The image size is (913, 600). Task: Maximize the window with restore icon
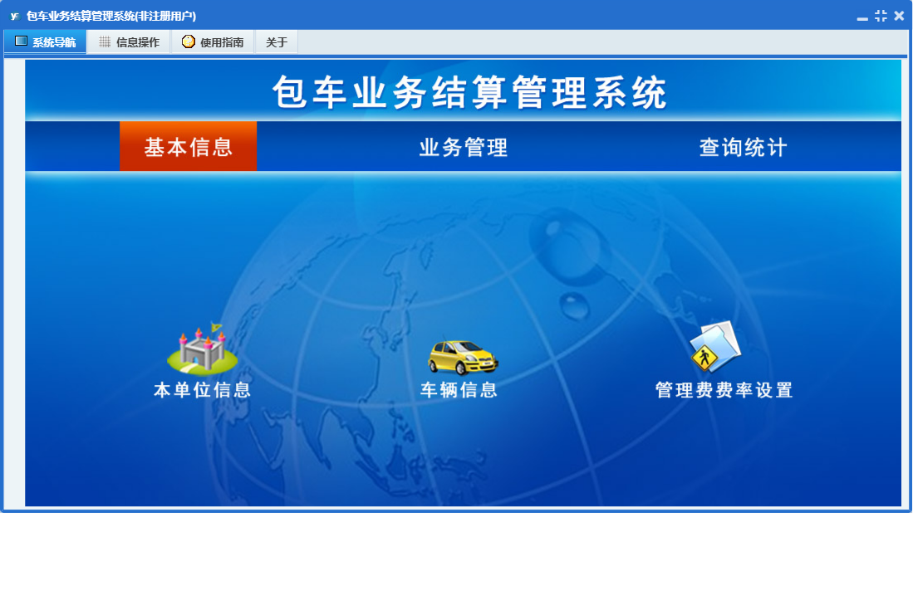click(x=881, y=17)
